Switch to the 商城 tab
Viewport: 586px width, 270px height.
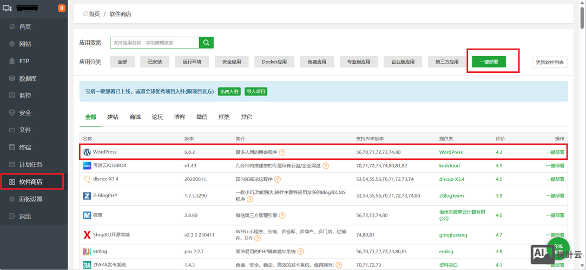(135, 117)
